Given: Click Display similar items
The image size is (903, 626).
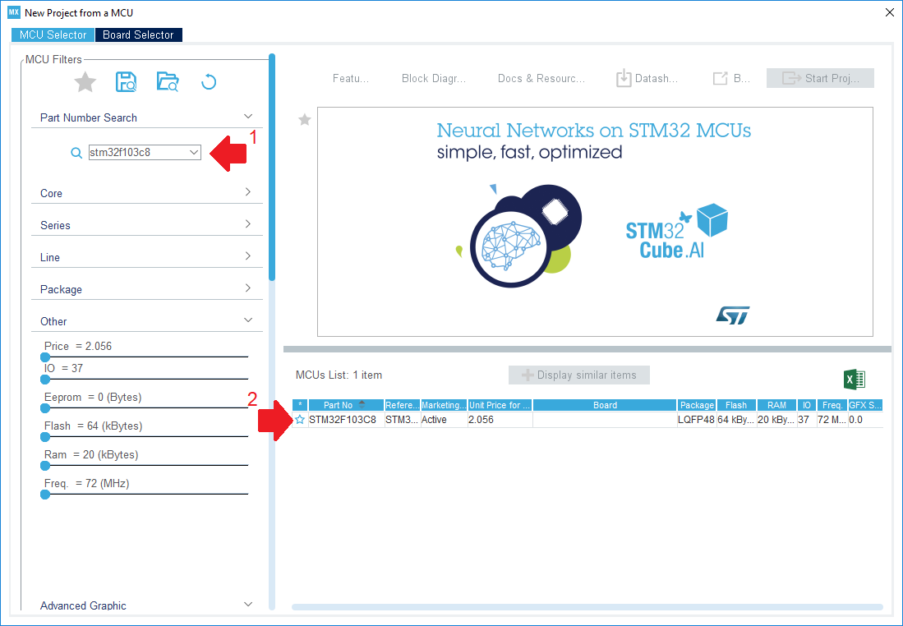Looking at the screenshot, I should click(x=578, y=375).
